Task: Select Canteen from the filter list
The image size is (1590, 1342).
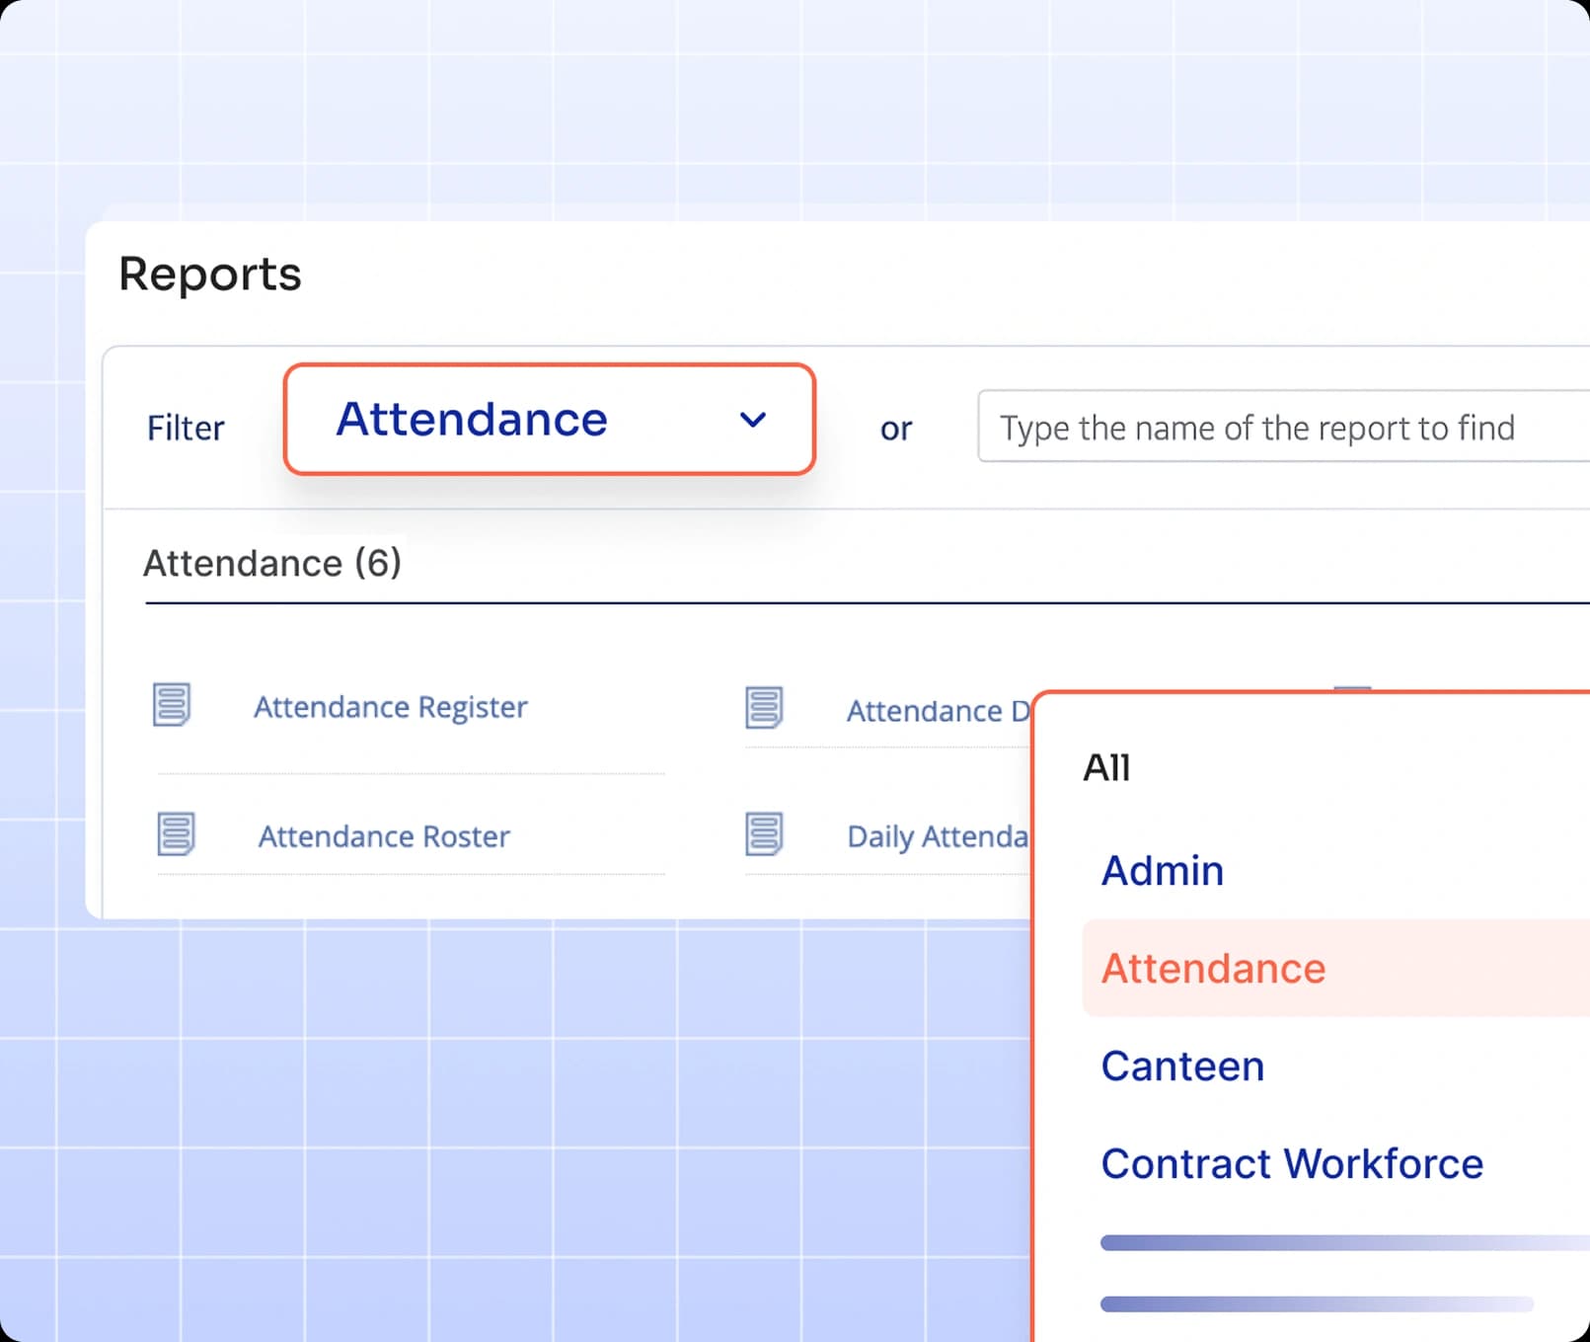Action: pyautogui.click(x=1182, y=1066)
